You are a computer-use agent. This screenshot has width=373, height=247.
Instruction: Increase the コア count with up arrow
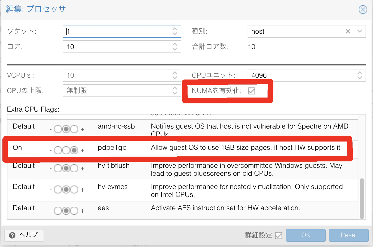(x=175, y=44)
